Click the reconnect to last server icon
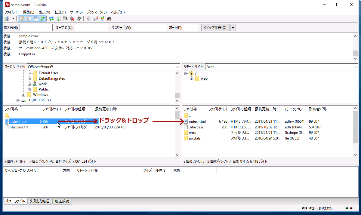Viewport: 361px width, 215px height. [79, 19]
